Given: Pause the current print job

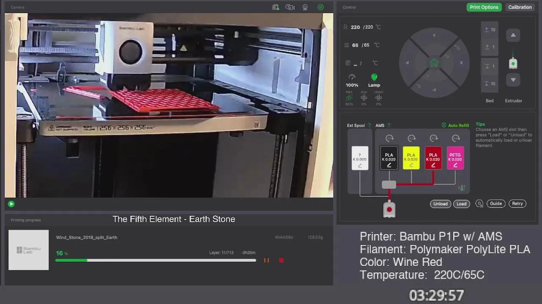Looking at the screenshot, I should (x=266, y=261).
